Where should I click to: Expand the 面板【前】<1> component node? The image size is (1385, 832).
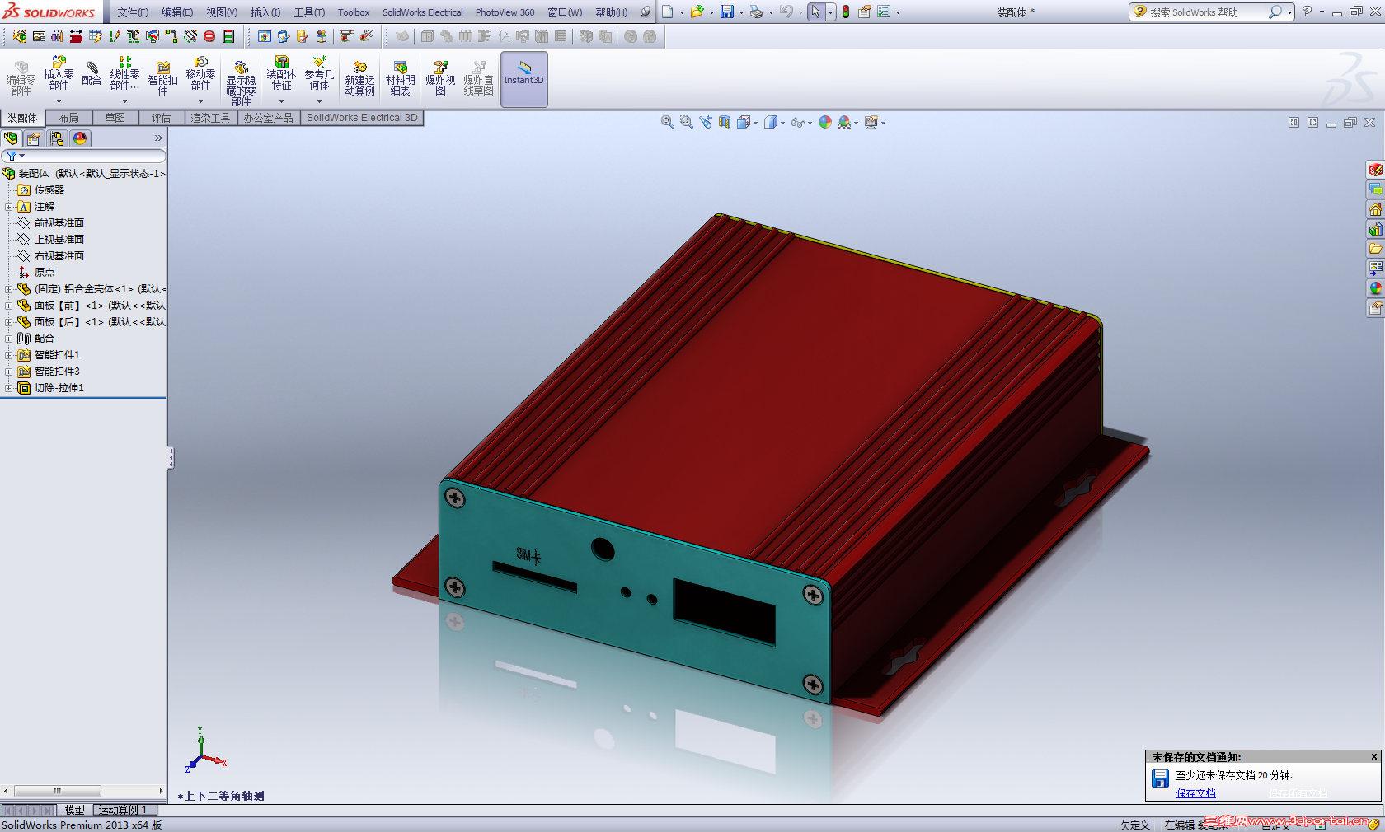click(9, 306)
